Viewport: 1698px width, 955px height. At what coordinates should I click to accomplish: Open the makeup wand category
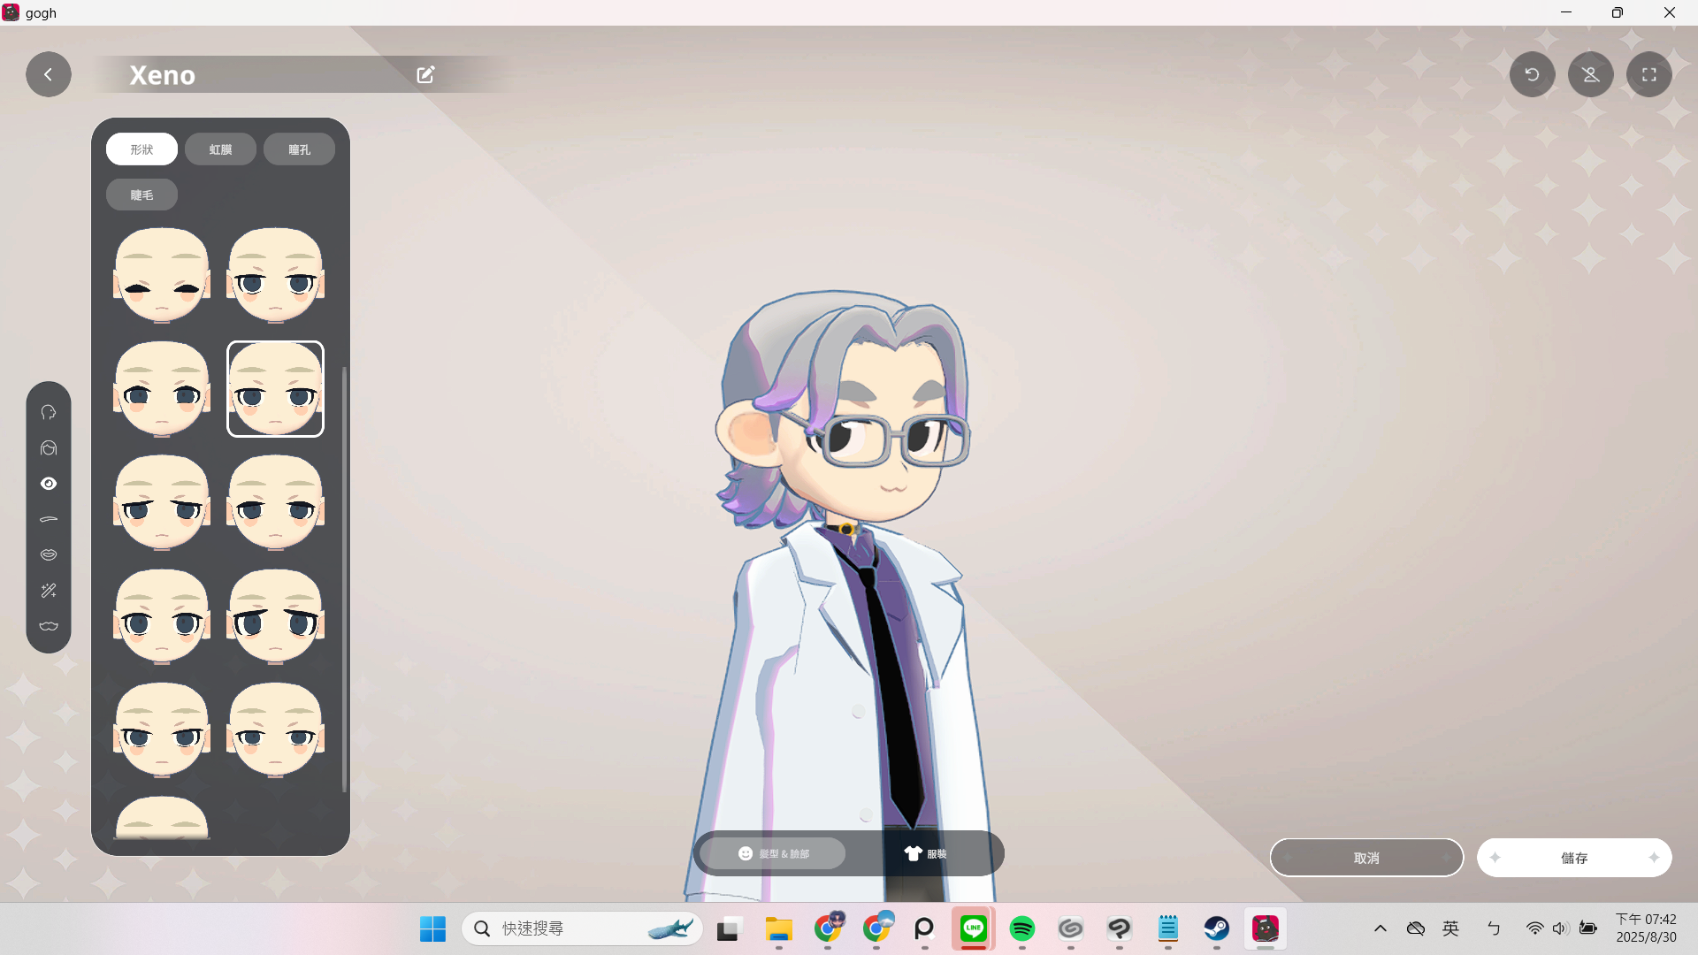click(49, 591)
